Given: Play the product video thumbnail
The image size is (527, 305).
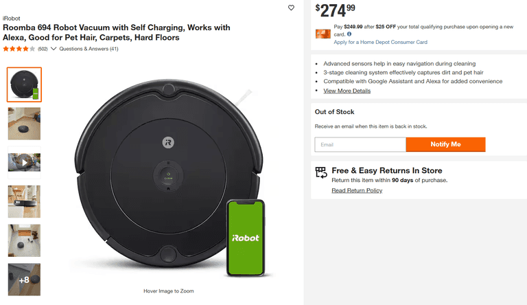Looking at the screenshot, I should tap(24, 163).
